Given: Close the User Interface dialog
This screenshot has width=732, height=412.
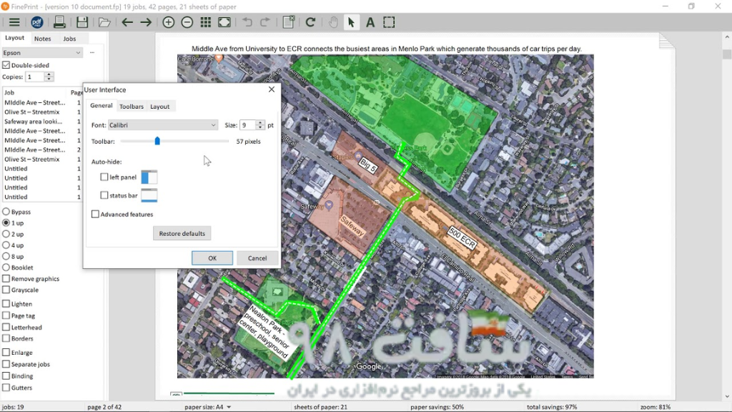Looking at the screenshot, I should tap(271, 89).
